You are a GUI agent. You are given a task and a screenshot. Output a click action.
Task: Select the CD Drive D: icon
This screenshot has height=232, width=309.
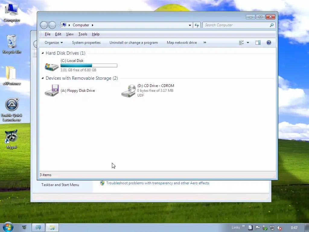tap(128, 91)
